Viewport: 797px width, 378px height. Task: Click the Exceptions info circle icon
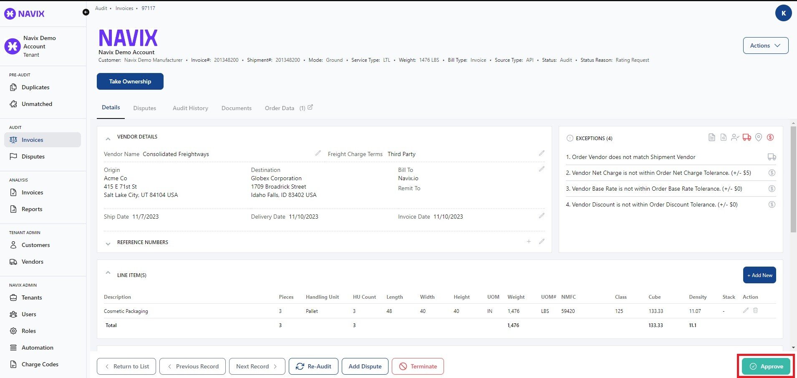click(x=570, y=138)
